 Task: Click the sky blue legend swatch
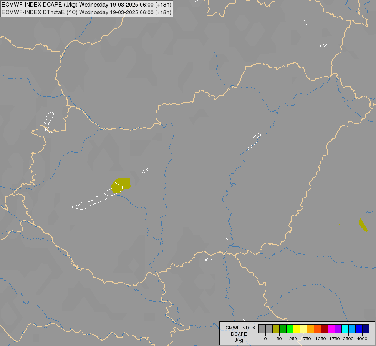(x=352, y=329)
